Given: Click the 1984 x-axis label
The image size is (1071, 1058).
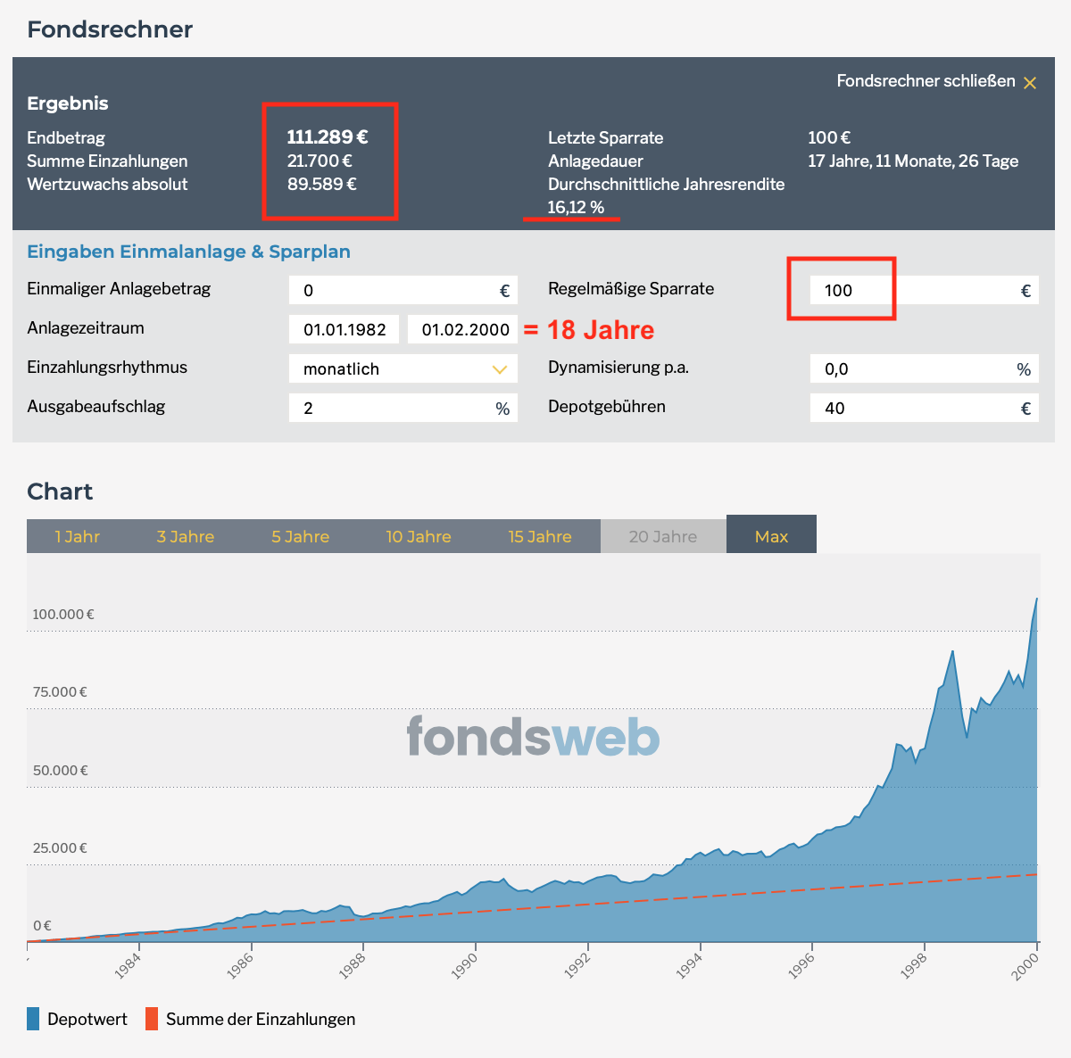Looking at the screenshot, I should pyautogui.click(x=129, y=965).
